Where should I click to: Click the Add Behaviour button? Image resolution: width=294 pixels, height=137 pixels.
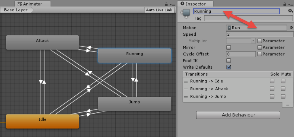click(238, 115)
